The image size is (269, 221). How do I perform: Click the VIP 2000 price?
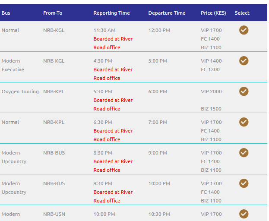click(211, 92)
